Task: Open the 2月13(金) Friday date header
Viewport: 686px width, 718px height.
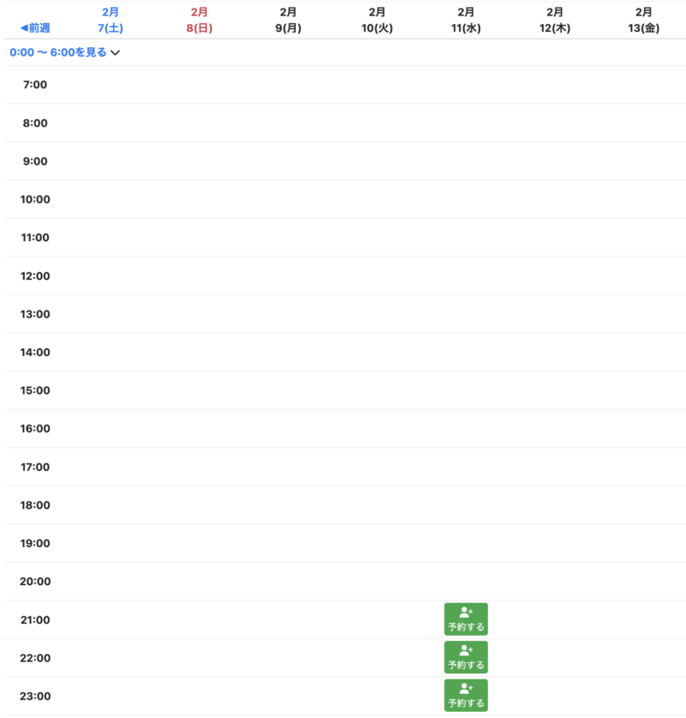Action: tap(644, 20)
